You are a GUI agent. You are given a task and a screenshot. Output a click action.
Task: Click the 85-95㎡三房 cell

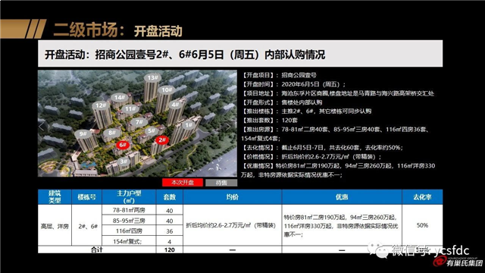click(129, 221)
